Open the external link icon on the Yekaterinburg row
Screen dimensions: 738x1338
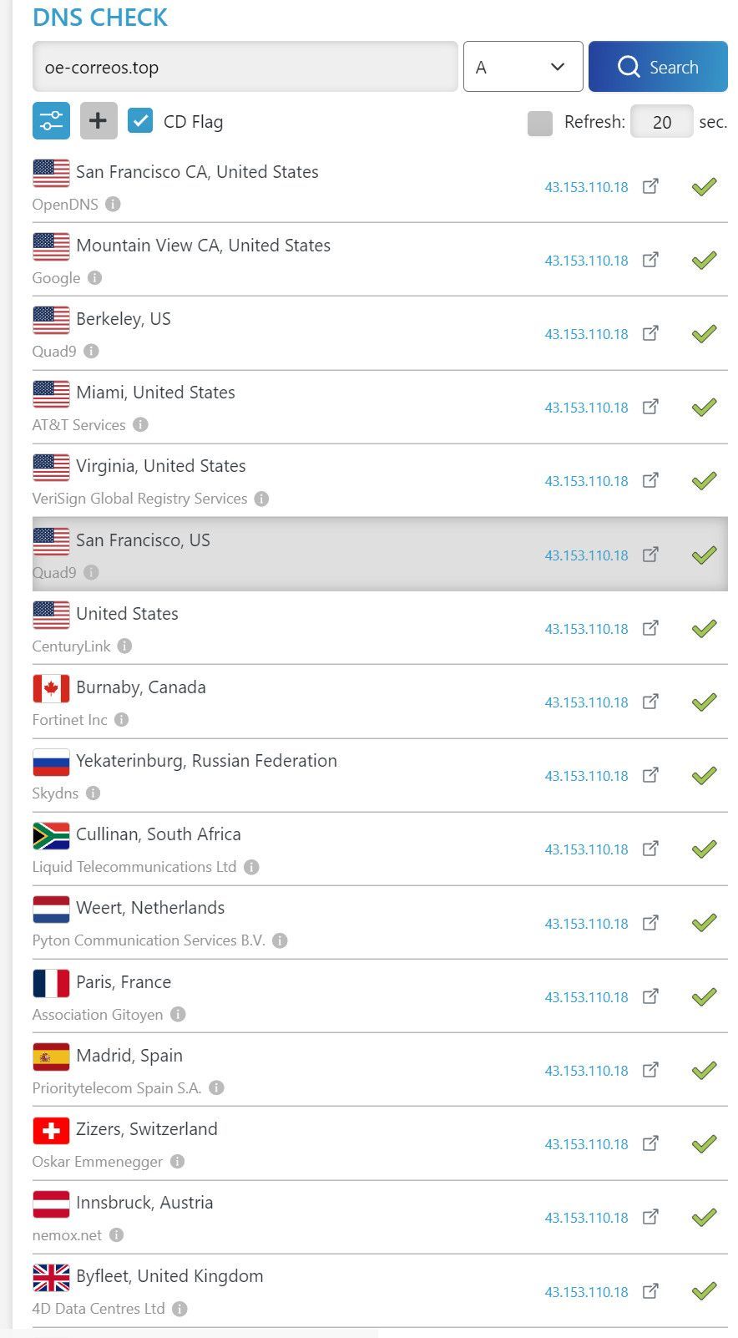[650, 775]
